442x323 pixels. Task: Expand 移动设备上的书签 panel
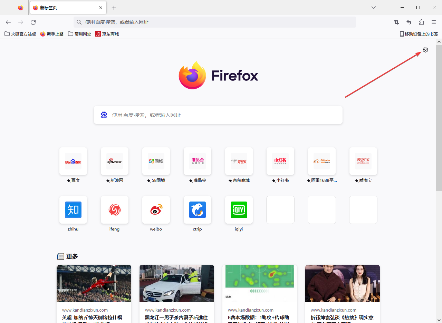click(x=419, y=33)
